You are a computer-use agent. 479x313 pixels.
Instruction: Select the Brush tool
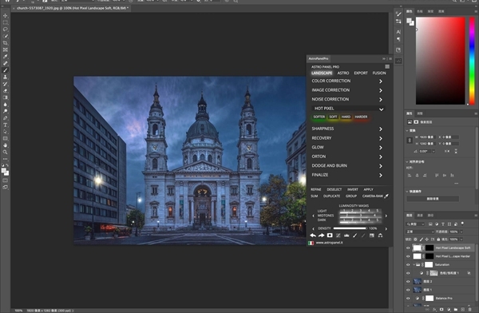[6, 70]
